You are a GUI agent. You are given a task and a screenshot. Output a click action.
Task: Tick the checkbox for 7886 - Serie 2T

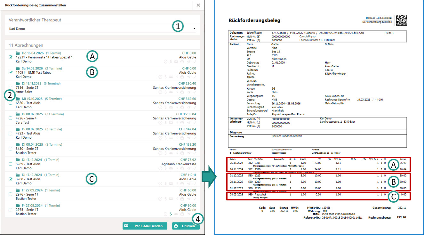[11, 88]
